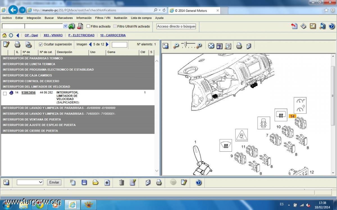Open Internet Explorer from the taskbar
Viewport: 337px width, 210px height.
tap(72, 205)
